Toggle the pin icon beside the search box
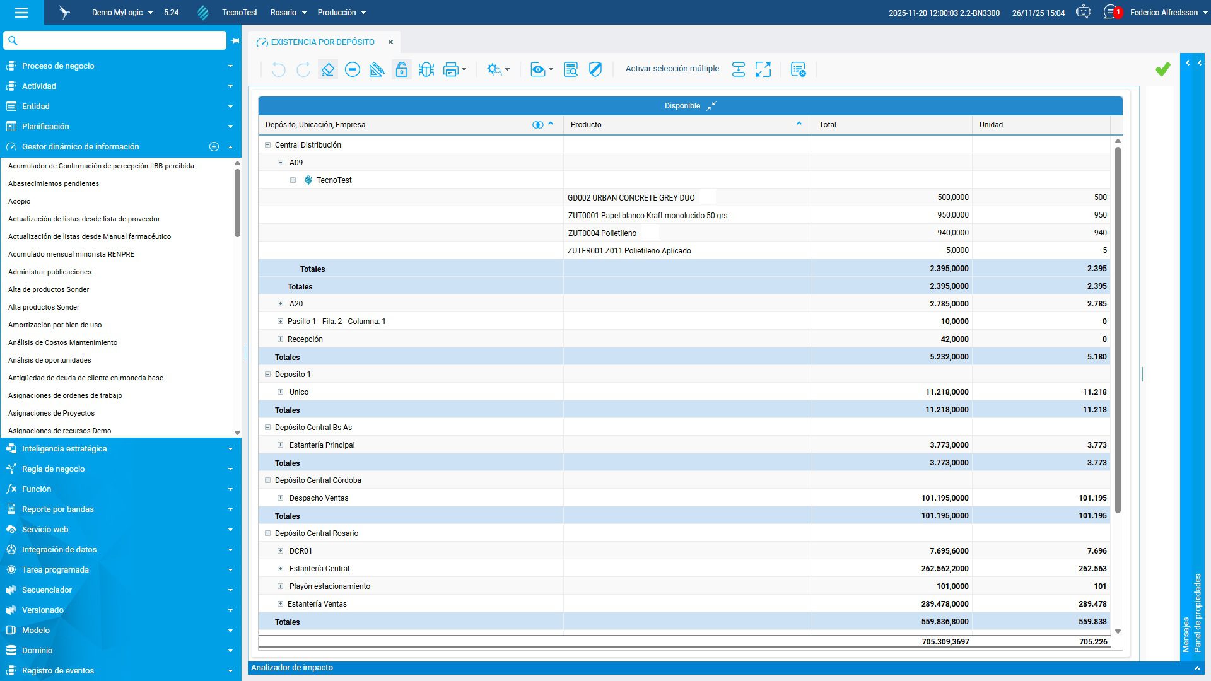 pos(235,41)
